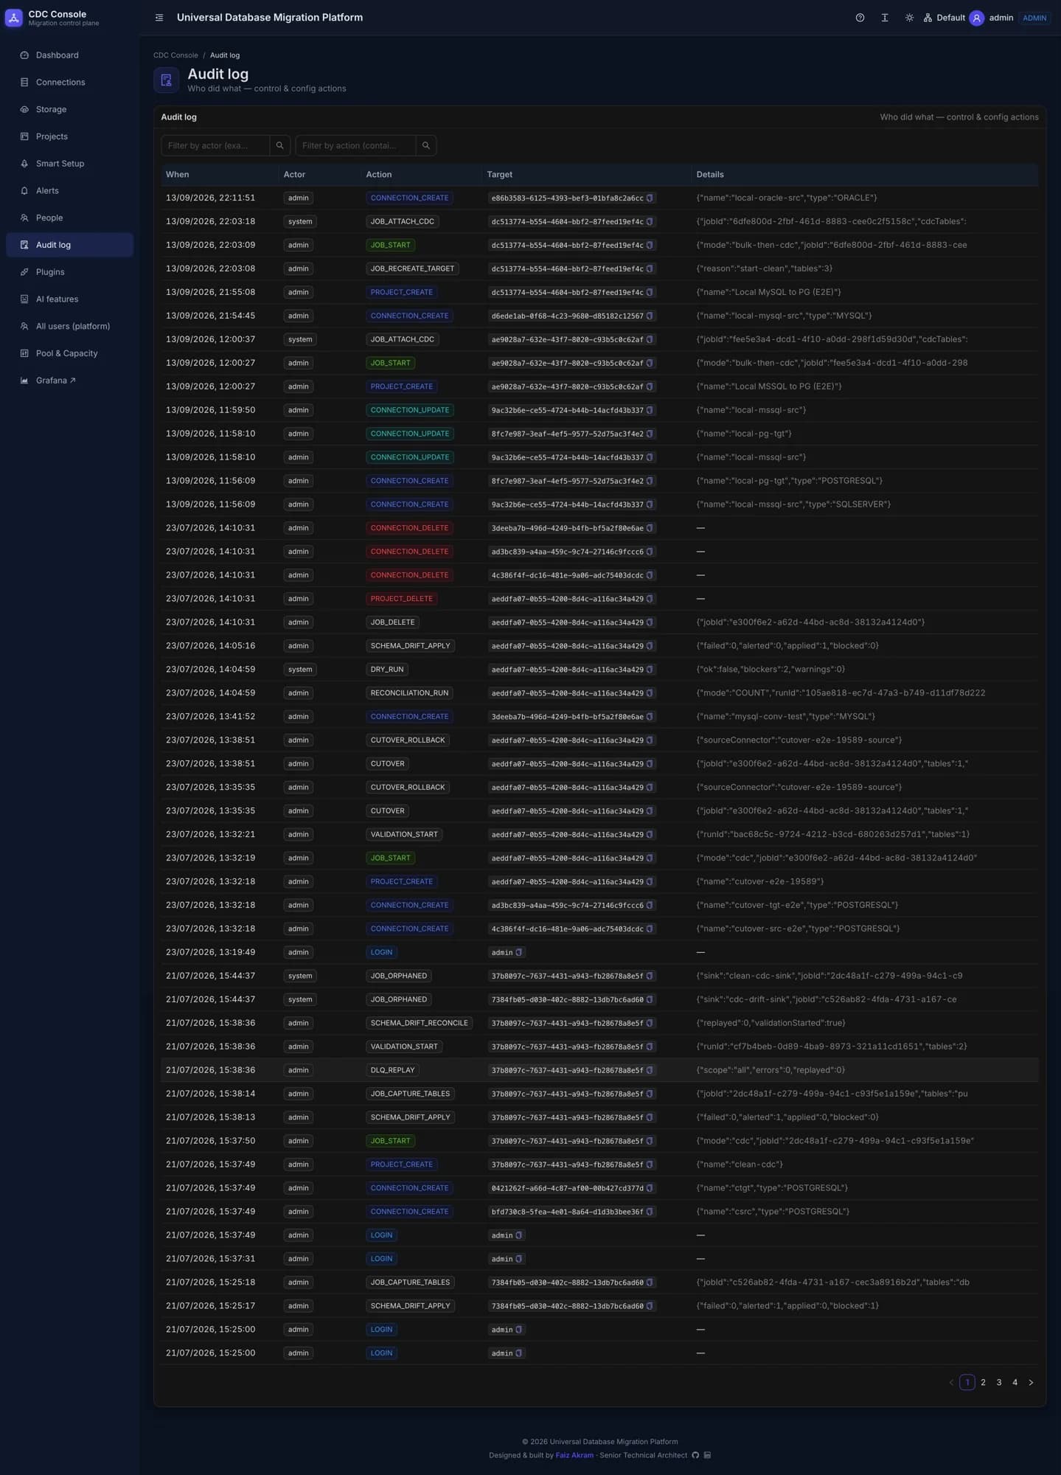Open Pool & Capacity in sidebar

pos(69,353)
